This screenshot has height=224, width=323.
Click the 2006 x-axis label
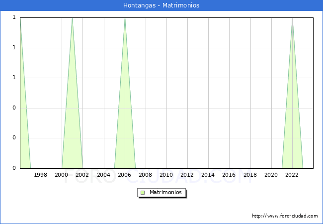pyautogui.click(x=124, y=175)
